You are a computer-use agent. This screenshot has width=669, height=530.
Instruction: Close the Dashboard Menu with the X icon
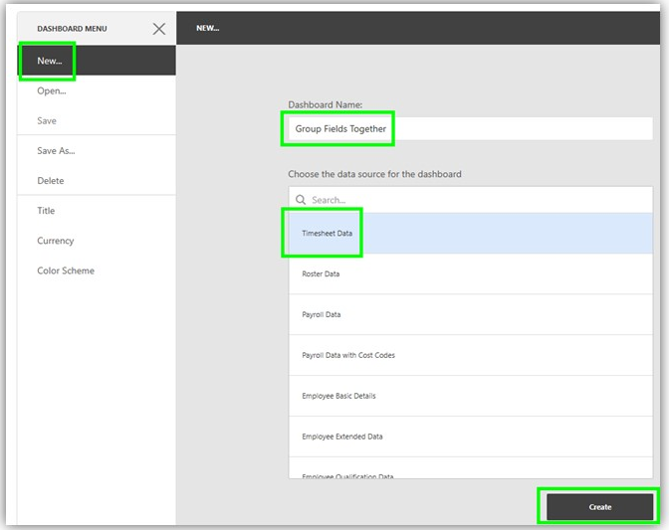point(159,29)
